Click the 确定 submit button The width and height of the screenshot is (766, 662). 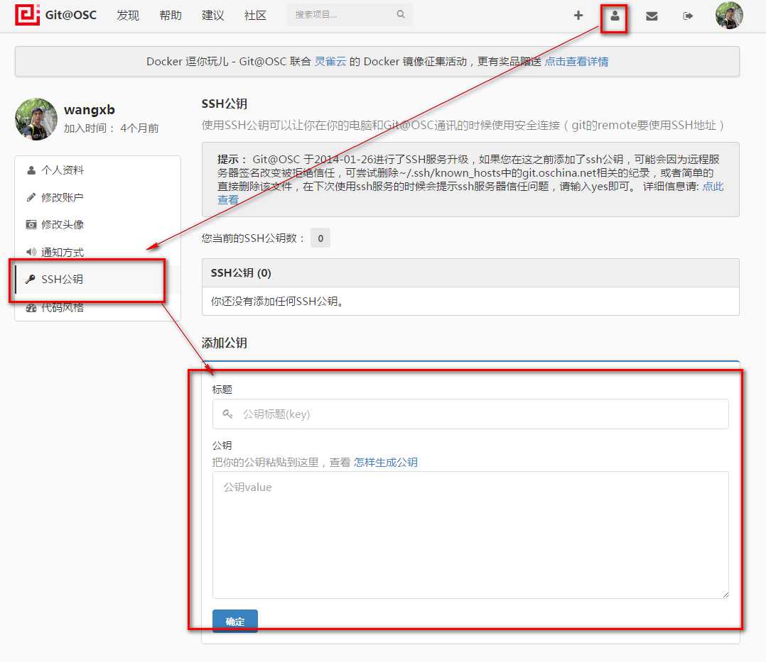[x=235, y=621]
